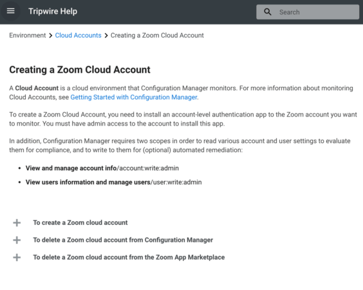363x290 pixels.
Task: Open 'To delete a Zoom cloud account from the Zoom App Marketplace'
Action: pos(129,257)
